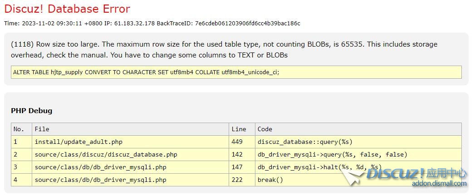475x195 pixels.
Task: Click the Discuz! Database Error title
Action: coord(67,9)
